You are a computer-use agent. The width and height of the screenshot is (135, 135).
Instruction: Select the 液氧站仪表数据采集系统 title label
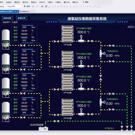[x=87, y=19]
